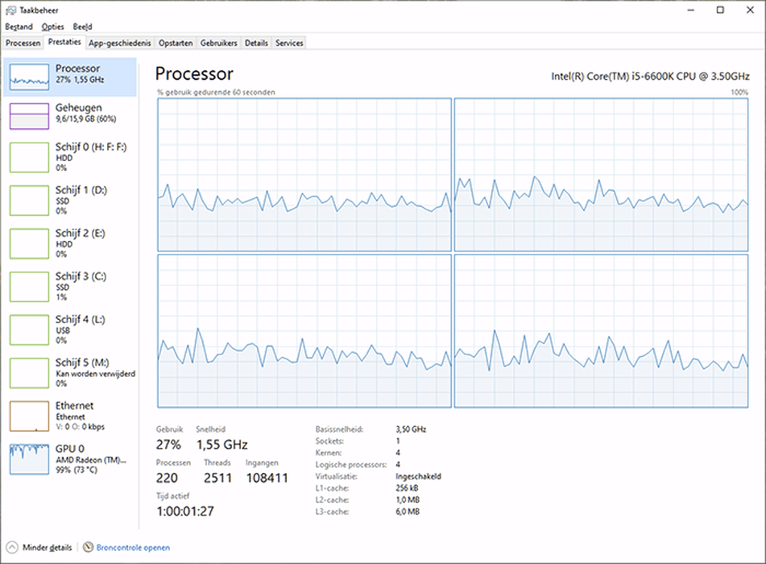This screenshot has height=564, width=766.
Task: Click the Broncontrole resource monitor icon
Action: pyautogui.click(x=88, y=547)
